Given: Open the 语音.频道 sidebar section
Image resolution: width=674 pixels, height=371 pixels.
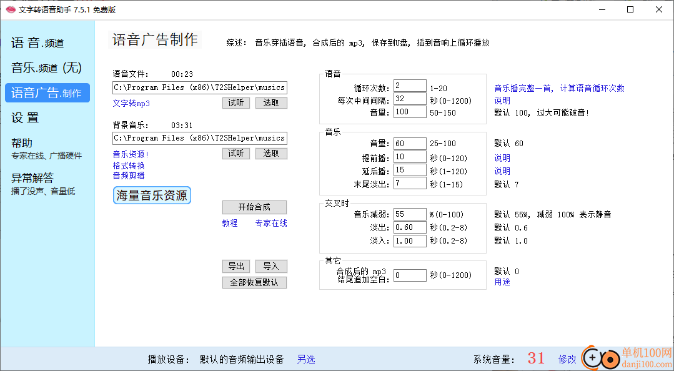Looking at the screenshot, I should coord(38,43).
